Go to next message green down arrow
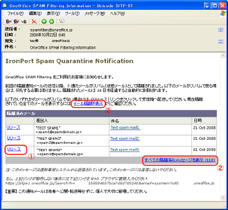Screen dimensions: 228x210 pos(52,21)
